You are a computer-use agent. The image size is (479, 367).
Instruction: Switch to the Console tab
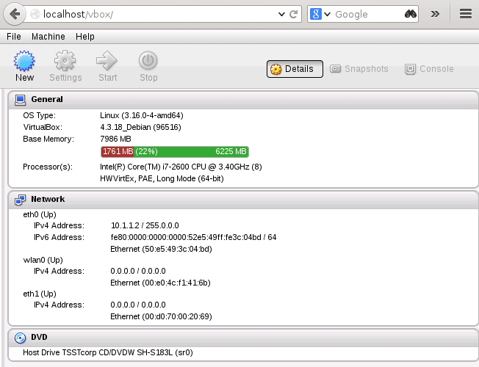(x=429, y=69)
